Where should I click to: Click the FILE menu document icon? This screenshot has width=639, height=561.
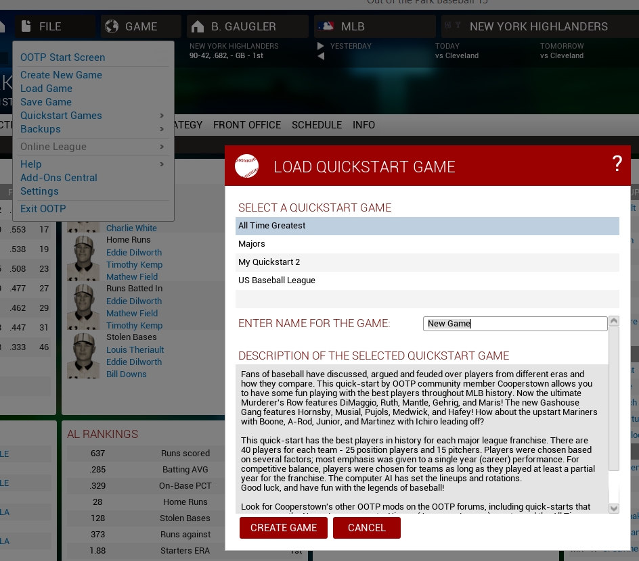pyautogui.click(x=26, y=26)
